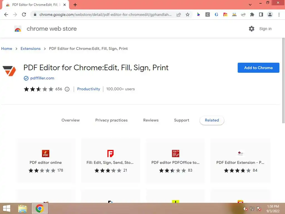Open a new browser tab
The width and height of the screenshot is (285, 214).
(x=75, y=5)
